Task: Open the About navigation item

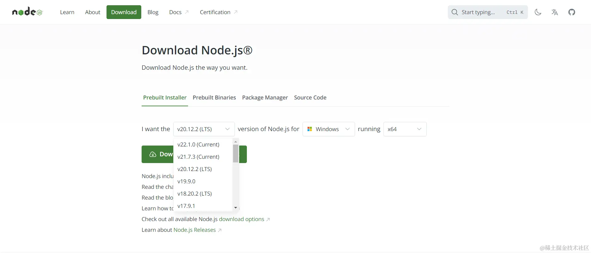Action: [93, 12]
